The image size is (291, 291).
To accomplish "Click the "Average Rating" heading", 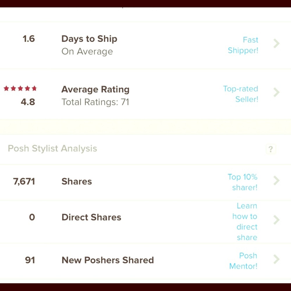I will pyautogui.click(x=95, y=89).
